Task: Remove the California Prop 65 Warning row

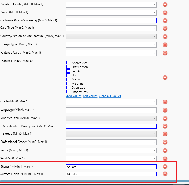Action: pyautogui.click(x=165, y=20)
